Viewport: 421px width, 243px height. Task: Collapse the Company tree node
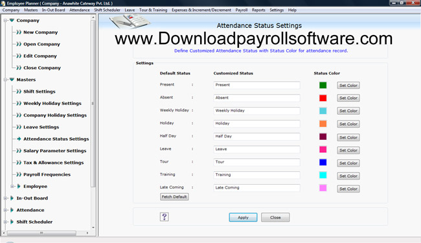point(5,20)
